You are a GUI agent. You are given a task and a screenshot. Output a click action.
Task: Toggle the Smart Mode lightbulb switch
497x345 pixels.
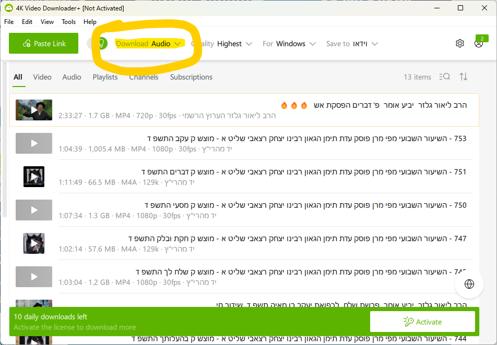(98, 43)
